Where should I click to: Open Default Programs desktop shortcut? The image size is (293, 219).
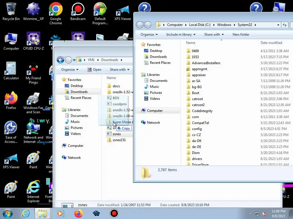[x=100, y=14]
